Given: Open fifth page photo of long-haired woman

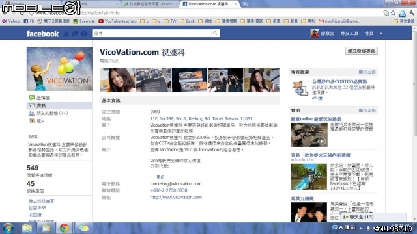Looking at the screenshot, I should tap(261, 80).
